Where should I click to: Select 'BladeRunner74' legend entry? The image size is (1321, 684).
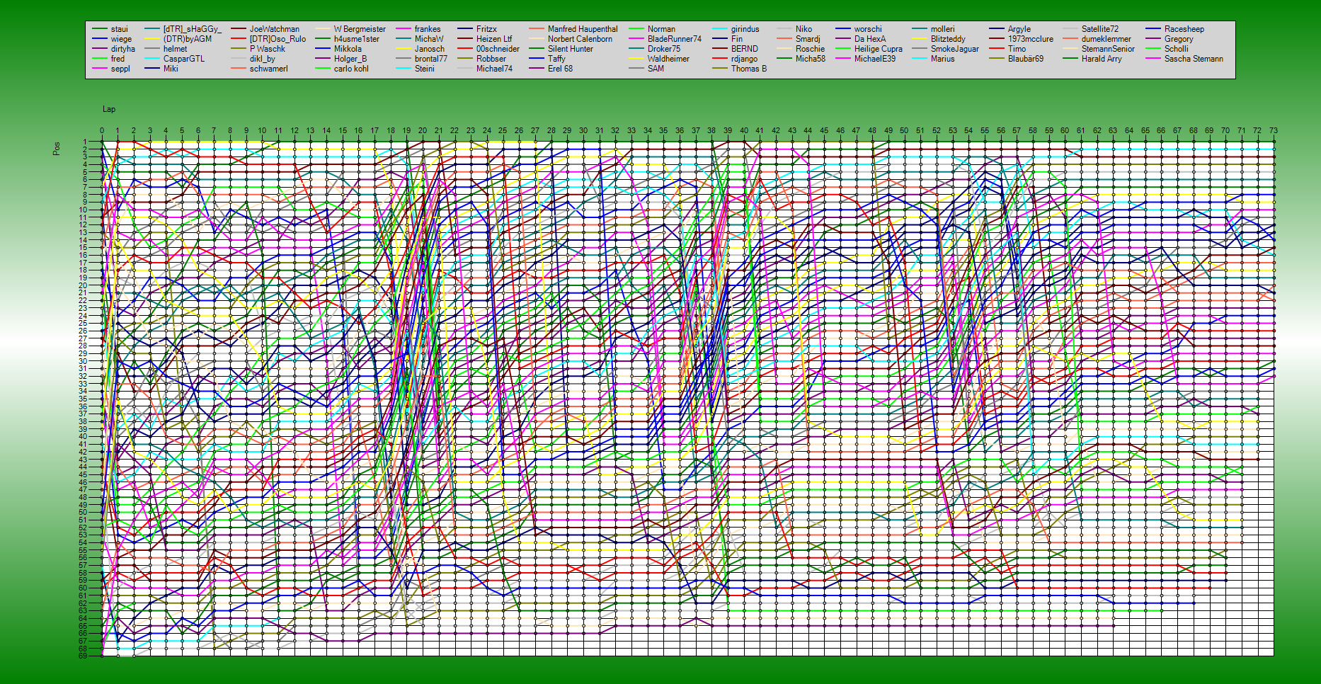[x=675, y=39]
